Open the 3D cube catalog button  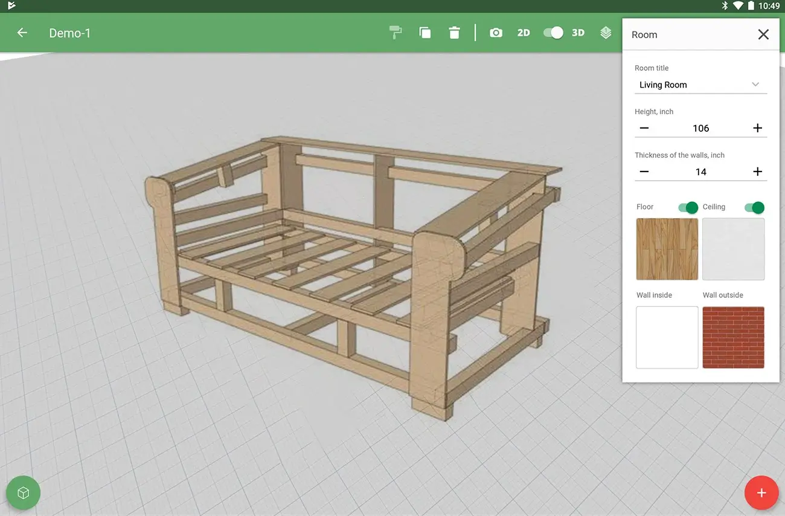pos(23,493)
